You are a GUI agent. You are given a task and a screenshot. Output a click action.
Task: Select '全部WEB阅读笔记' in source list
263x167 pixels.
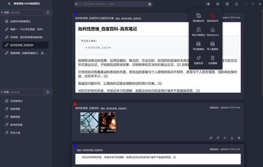(26, 21)
